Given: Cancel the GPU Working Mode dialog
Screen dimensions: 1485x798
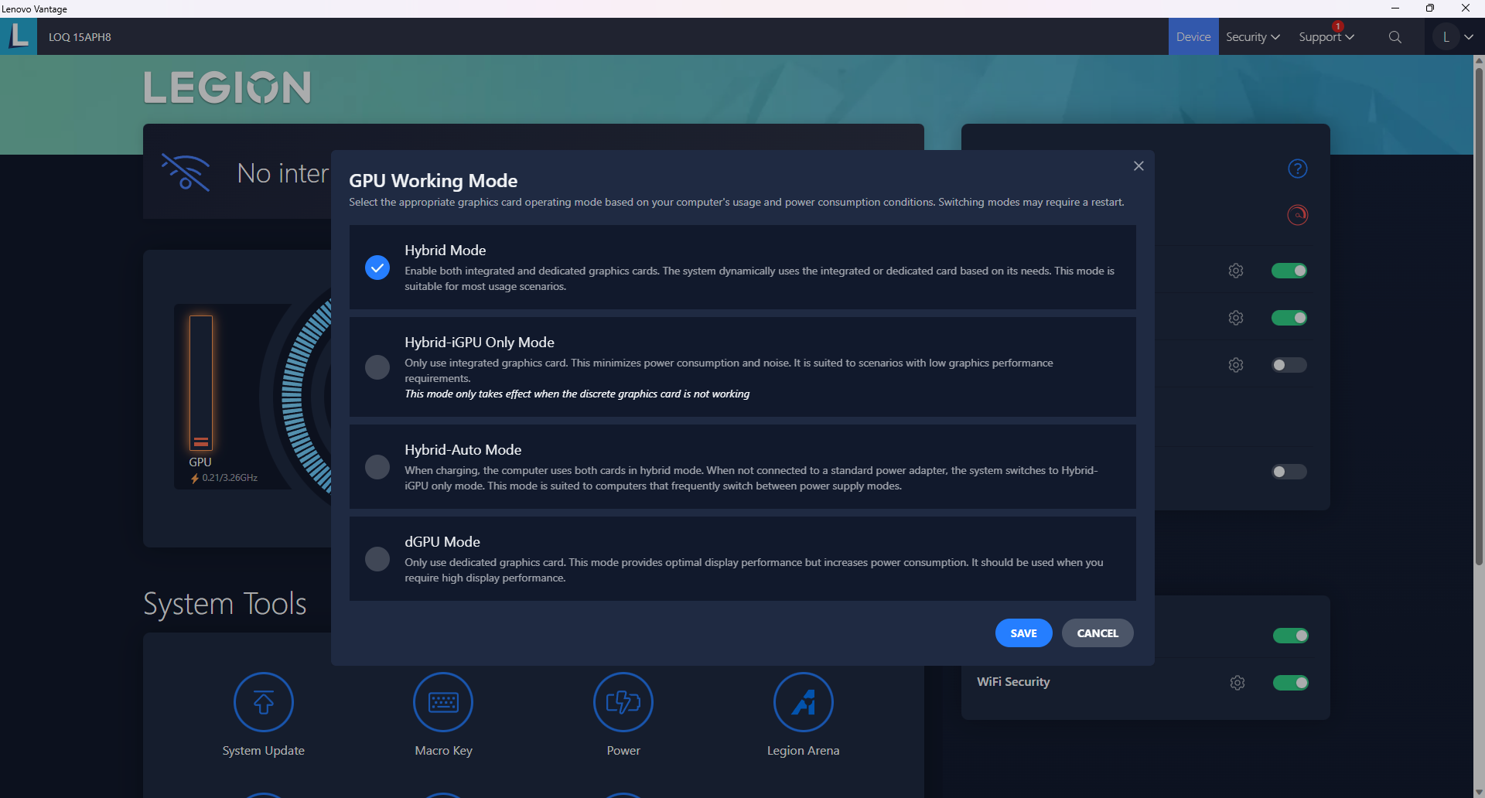Looking at the screenshot, I should pos(1098,633).
